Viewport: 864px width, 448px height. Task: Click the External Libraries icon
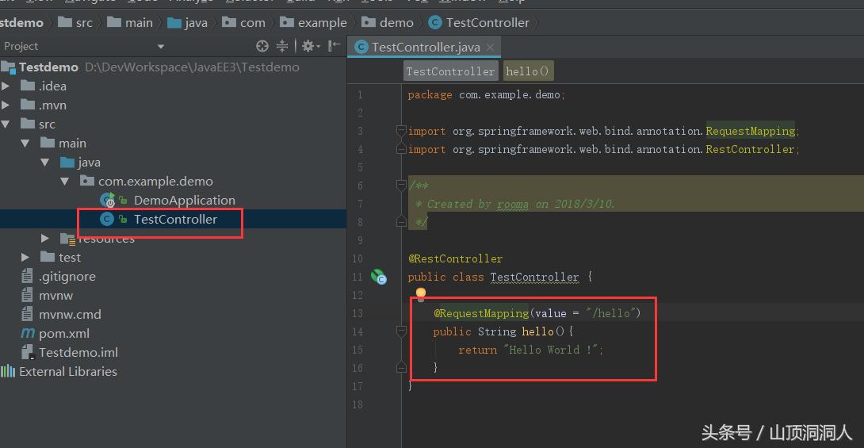tap(8, 371)
